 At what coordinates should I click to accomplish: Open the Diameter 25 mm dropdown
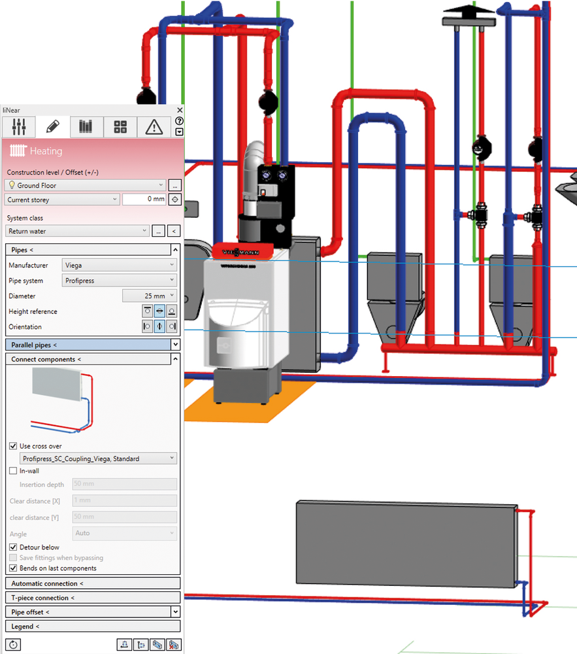click(x=150, y=296)
